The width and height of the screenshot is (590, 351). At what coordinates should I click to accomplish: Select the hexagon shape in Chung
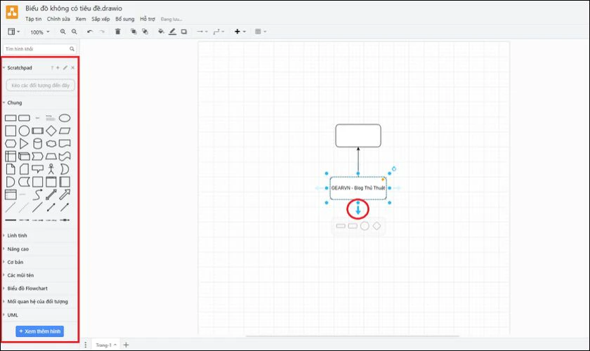pyautogui.click(x=11, y=144)
